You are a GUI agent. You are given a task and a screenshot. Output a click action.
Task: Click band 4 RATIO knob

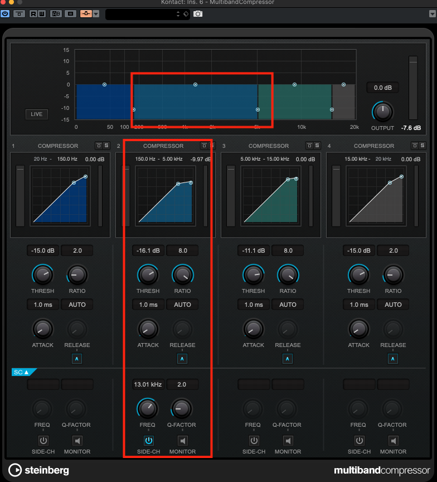tap(394, 275)
